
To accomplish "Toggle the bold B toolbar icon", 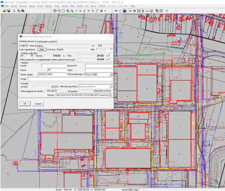I will click(143, 11).
